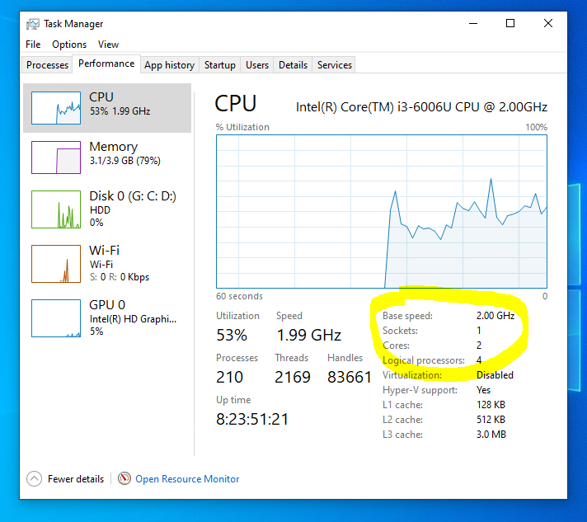
Task: Close the Task Manager window
Action: coord(547,23)
